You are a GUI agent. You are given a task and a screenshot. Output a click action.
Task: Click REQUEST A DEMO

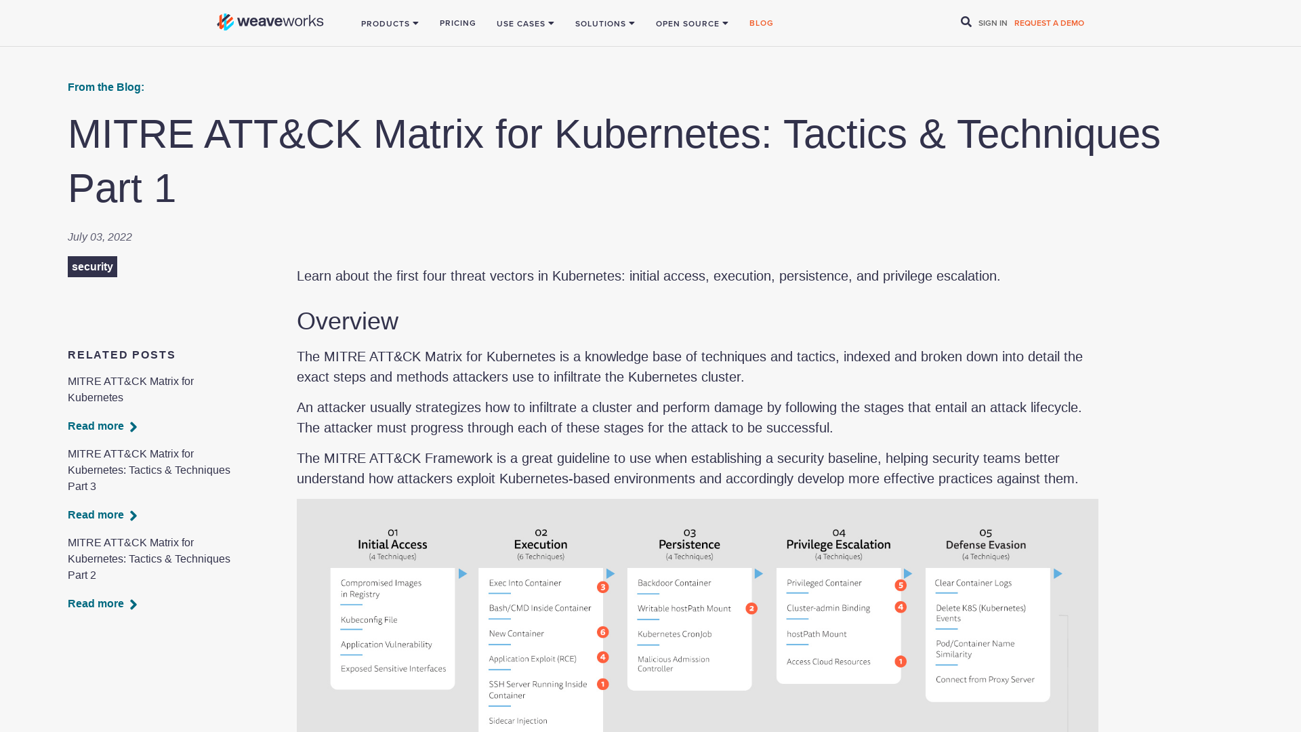pyautogui.click(x=1048, y=22)
